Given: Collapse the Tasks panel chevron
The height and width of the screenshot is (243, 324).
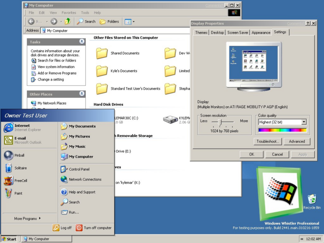Looking at the screenshot, I should [x=82, y=42].
